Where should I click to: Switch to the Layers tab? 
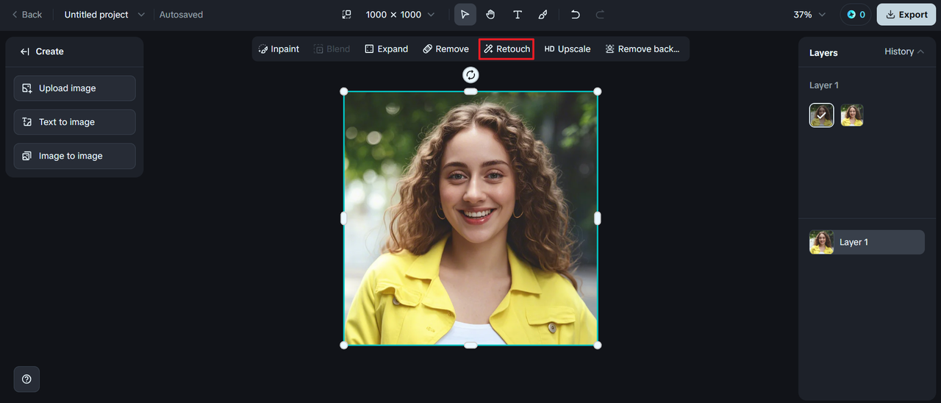coord(823,53)
